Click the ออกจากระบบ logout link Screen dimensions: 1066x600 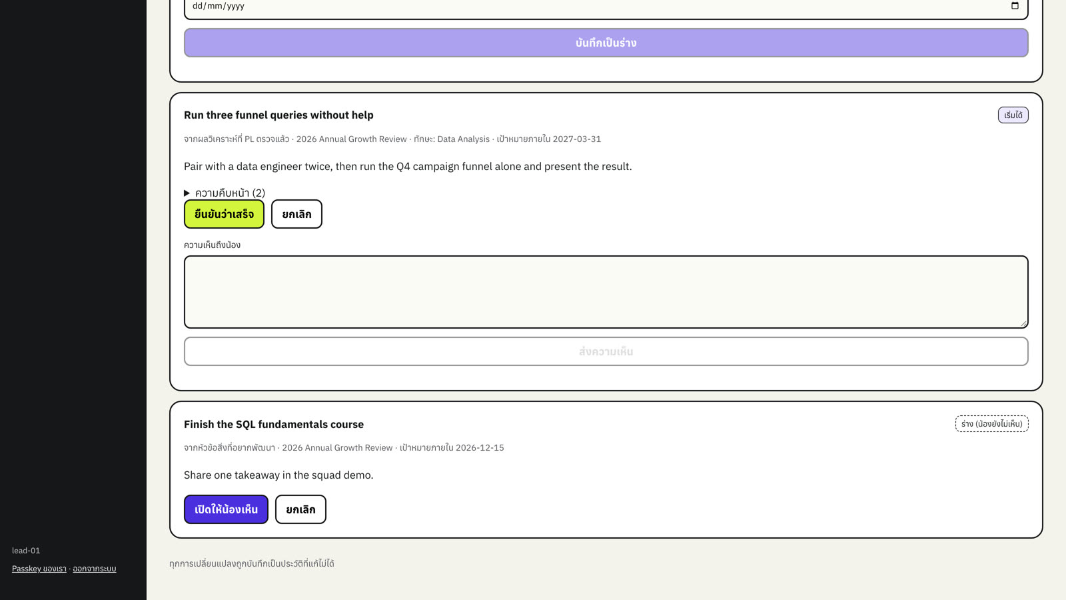[95, 569]
